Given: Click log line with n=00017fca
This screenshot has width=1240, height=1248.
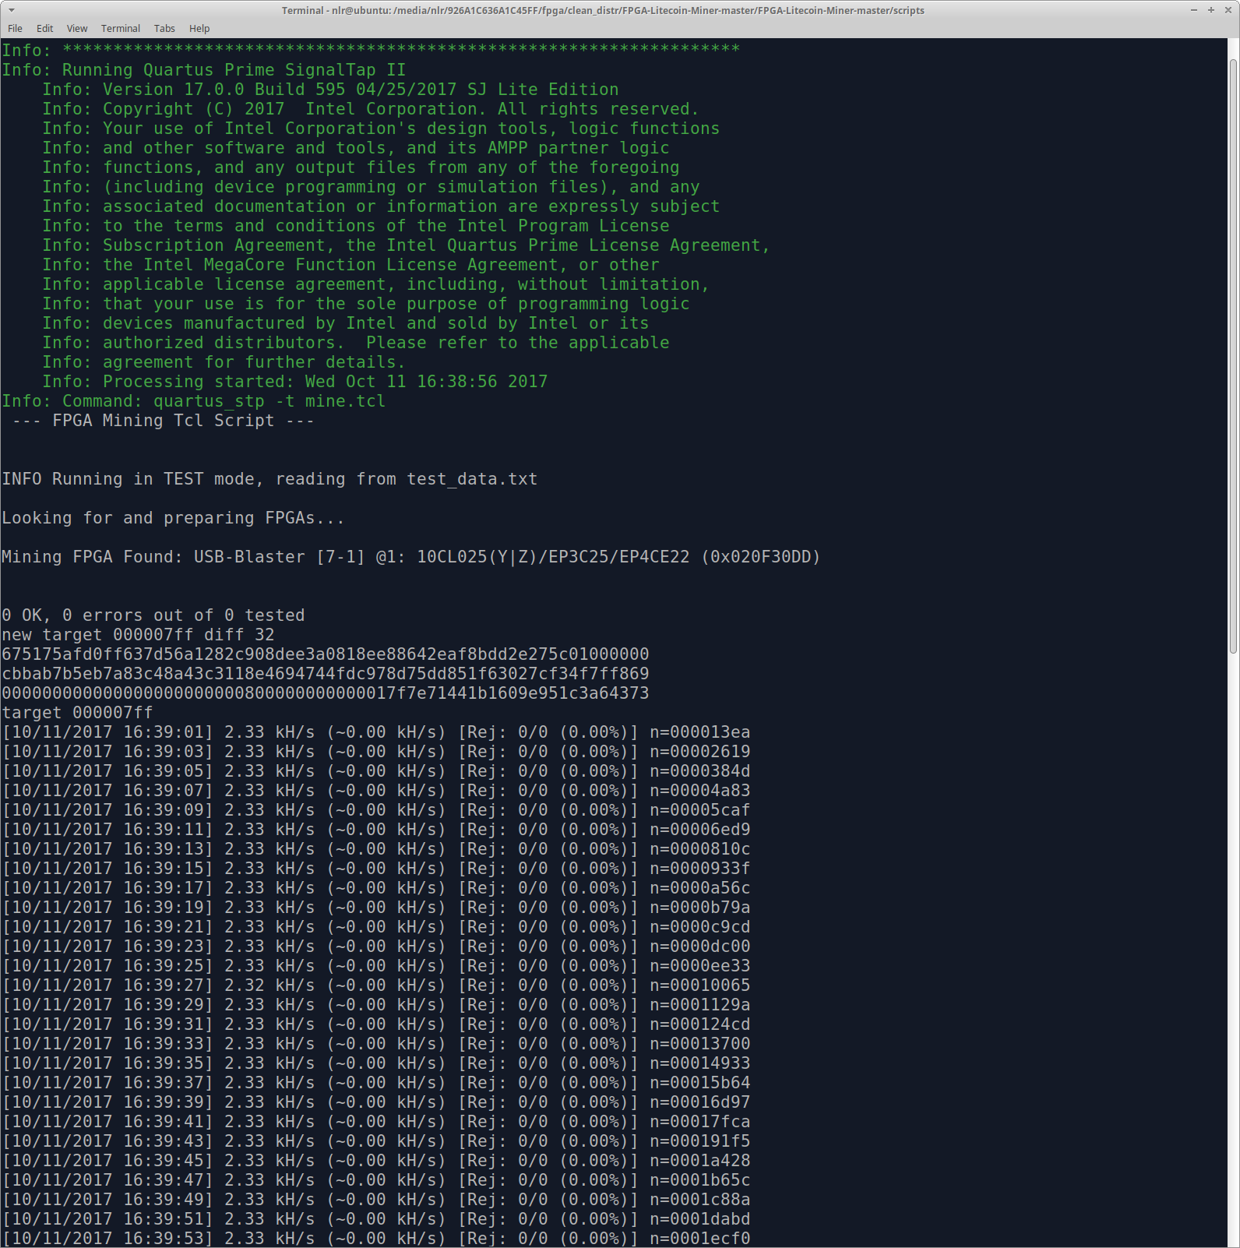Looking at the screenshot, I should pyautogui.click(x=376, y=1122).
